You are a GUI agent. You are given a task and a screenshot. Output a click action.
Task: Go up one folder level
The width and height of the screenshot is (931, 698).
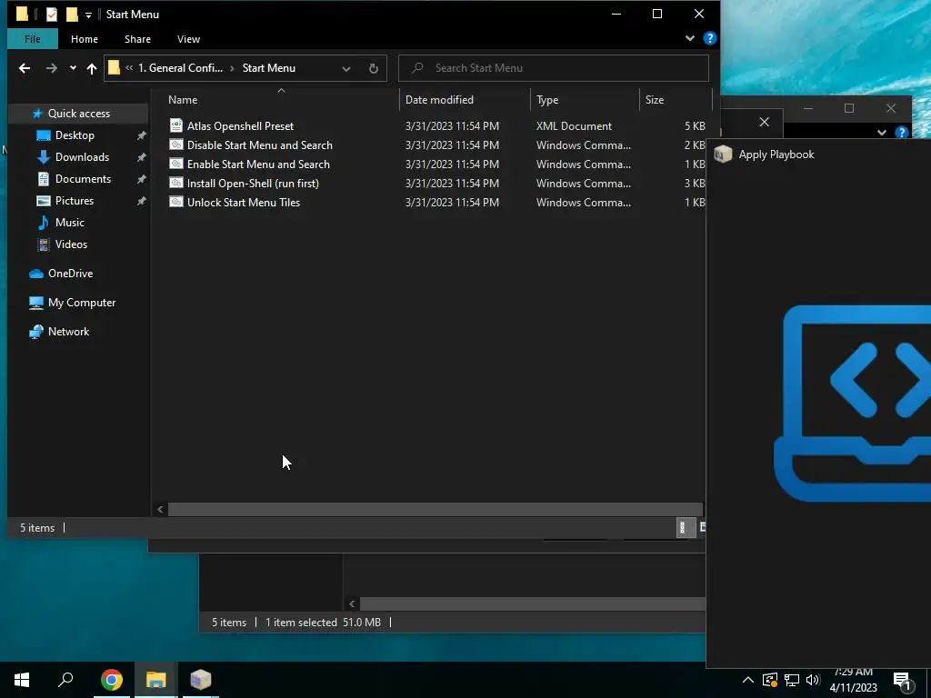pos(92,68)
